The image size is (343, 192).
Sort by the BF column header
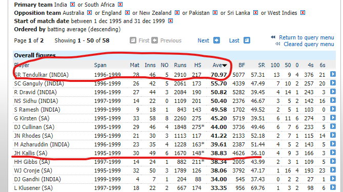[241, 65]
